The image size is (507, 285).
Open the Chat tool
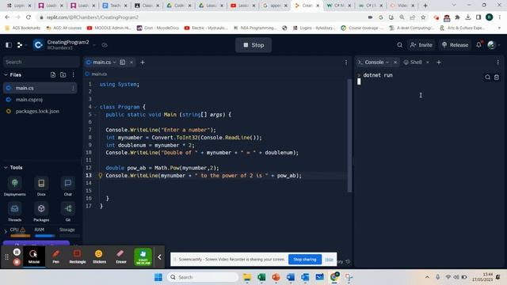(68, 186)
